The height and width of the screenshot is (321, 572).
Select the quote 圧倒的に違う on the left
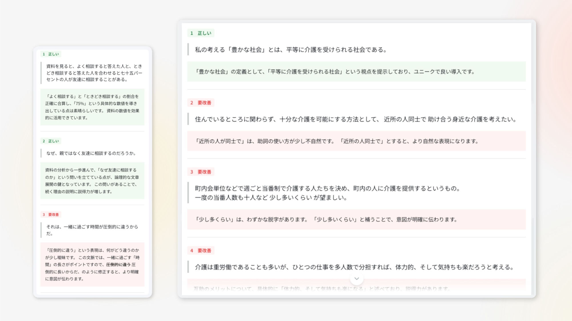[x=92, y=230]
